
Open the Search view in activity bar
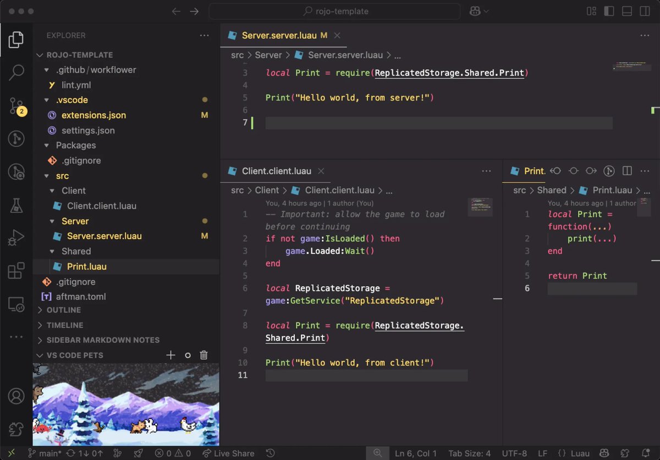click(16, 73)
